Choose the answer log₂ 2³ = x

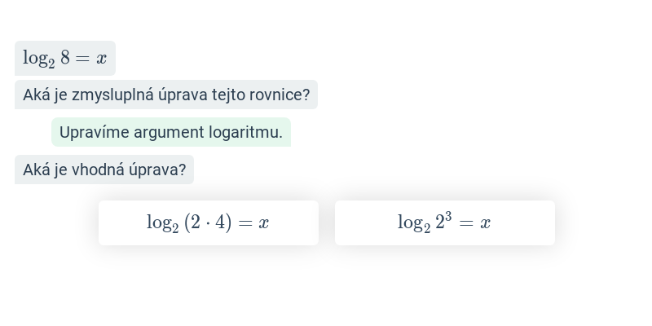(444, 222)
